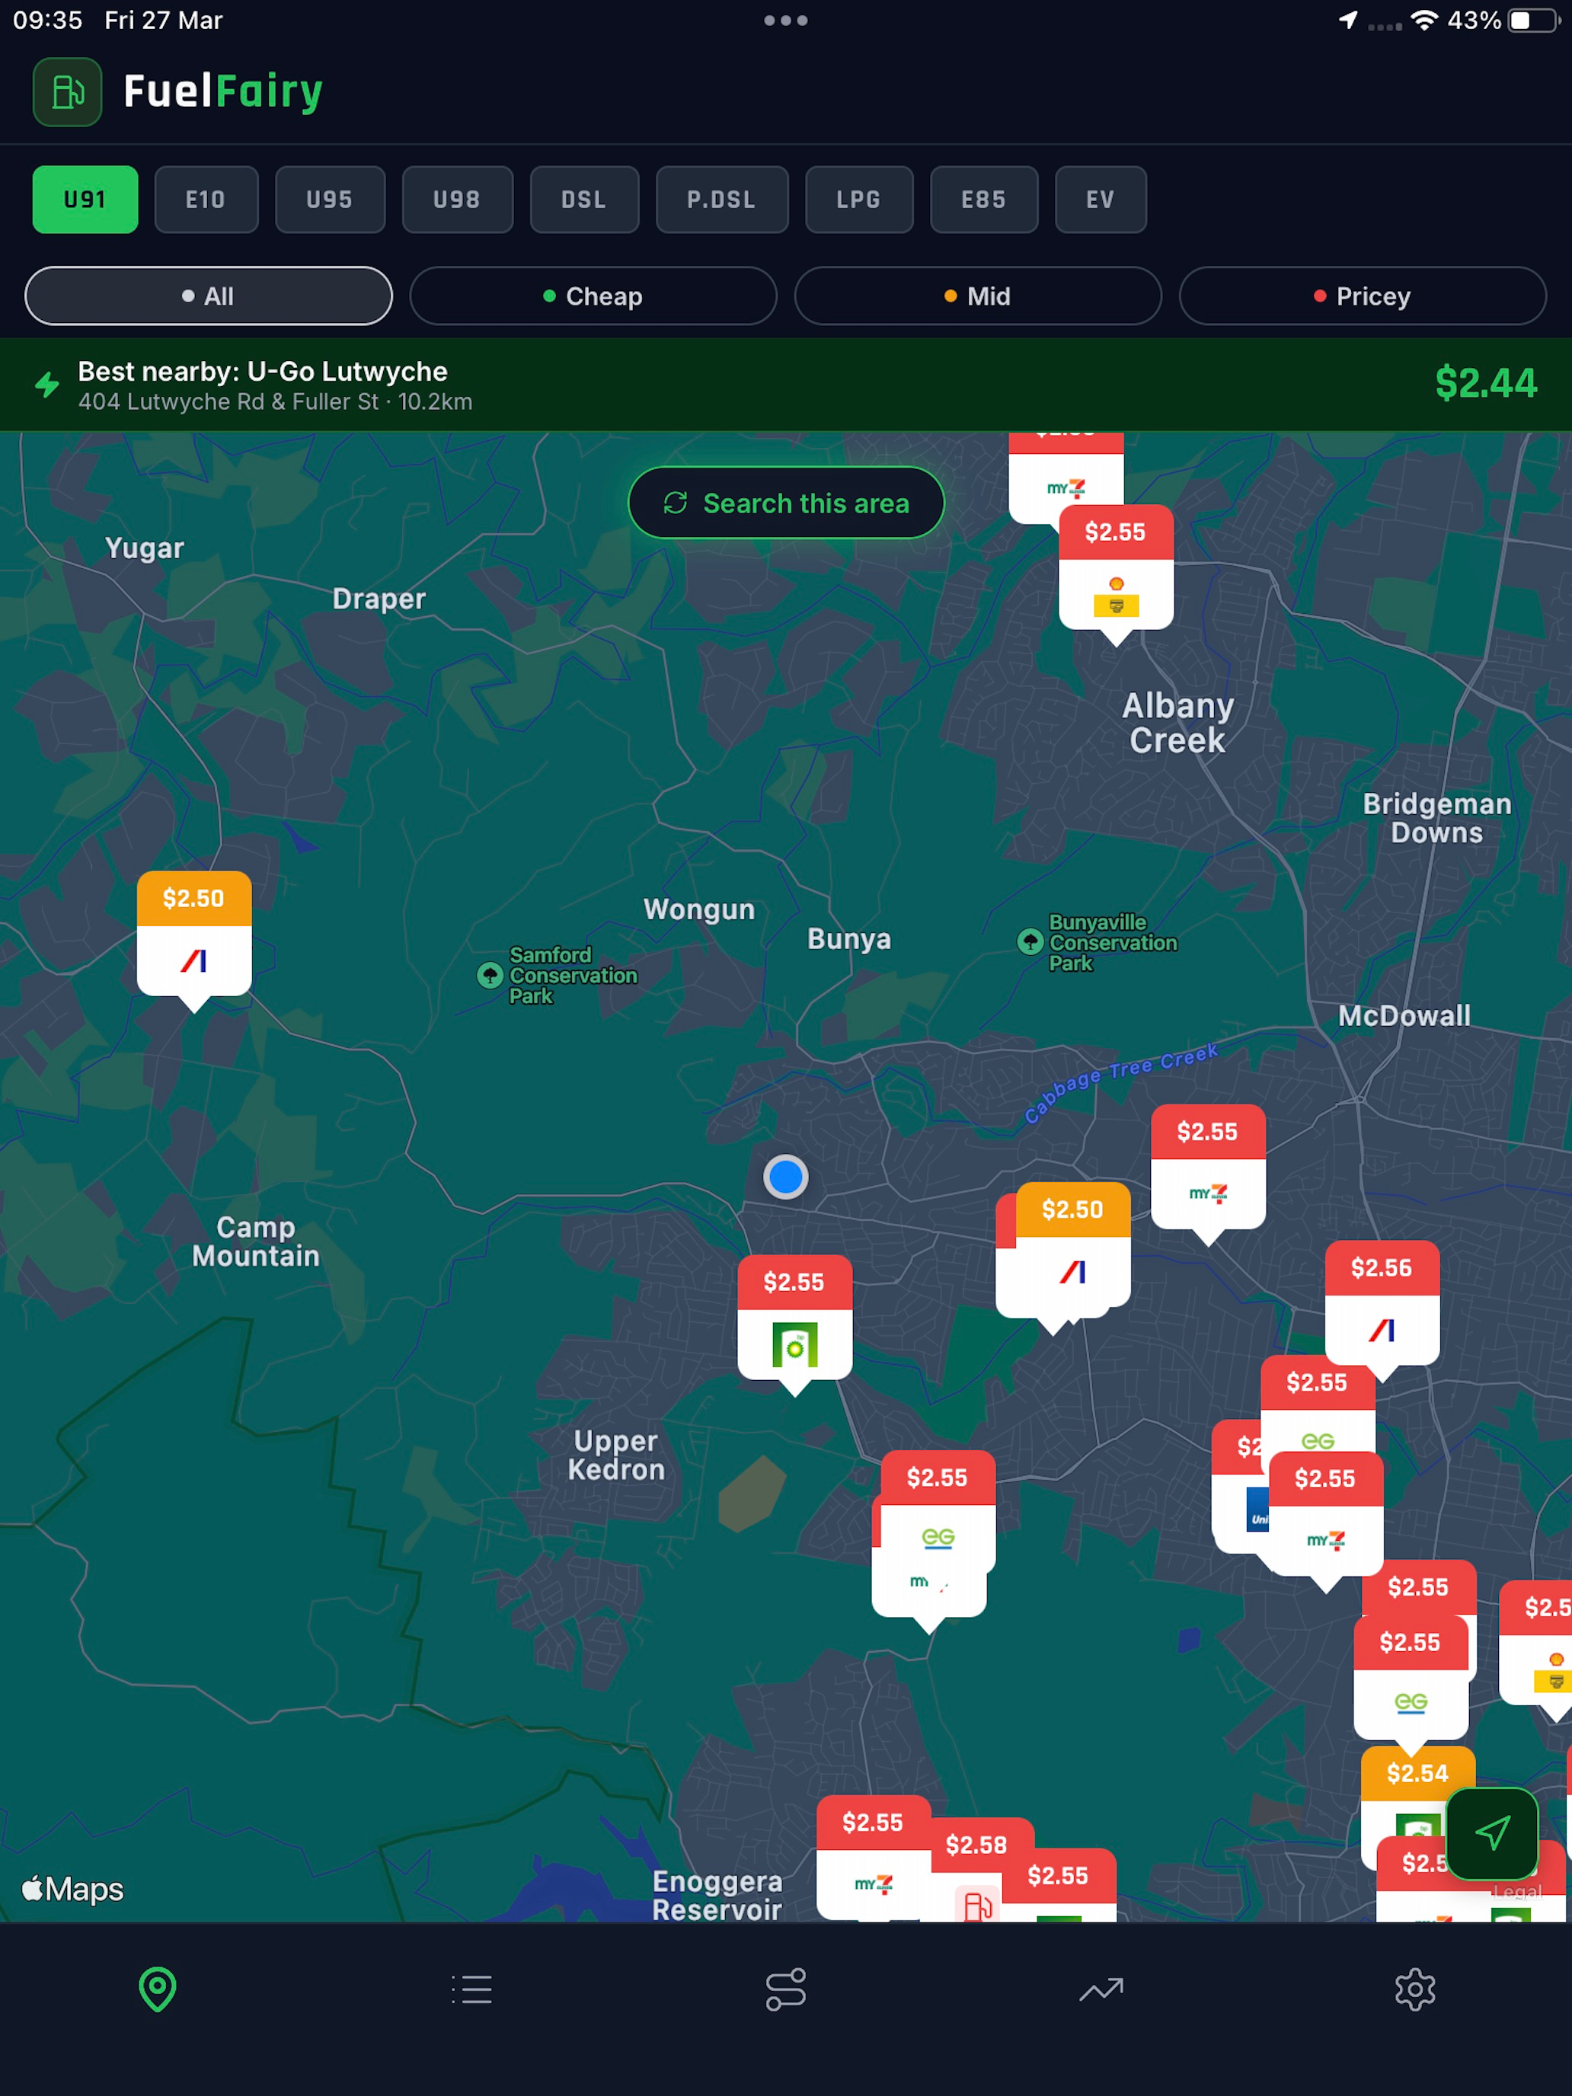Screen dimensions: 1572x2096
Task: Select the U95 fuel type
Action: (x=330, y=200)
